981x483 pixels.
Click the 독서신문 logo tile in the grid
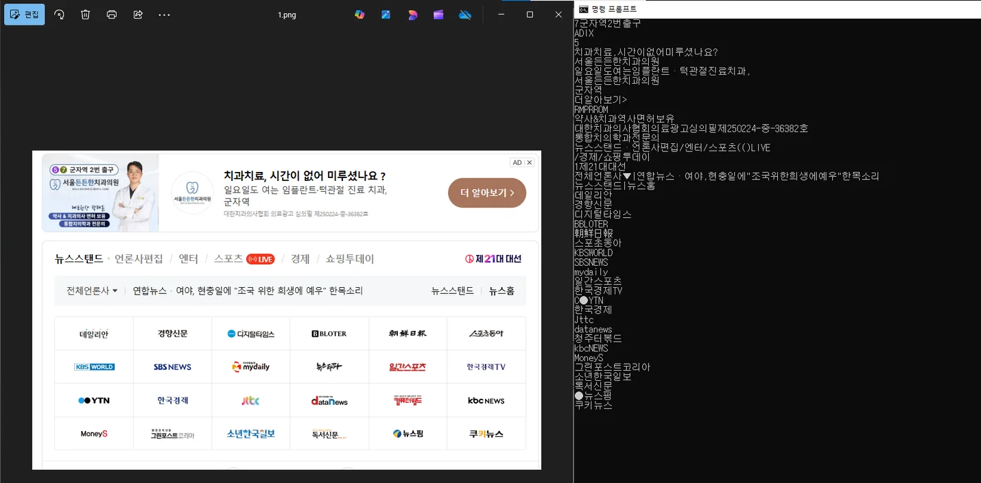point(329,434)
